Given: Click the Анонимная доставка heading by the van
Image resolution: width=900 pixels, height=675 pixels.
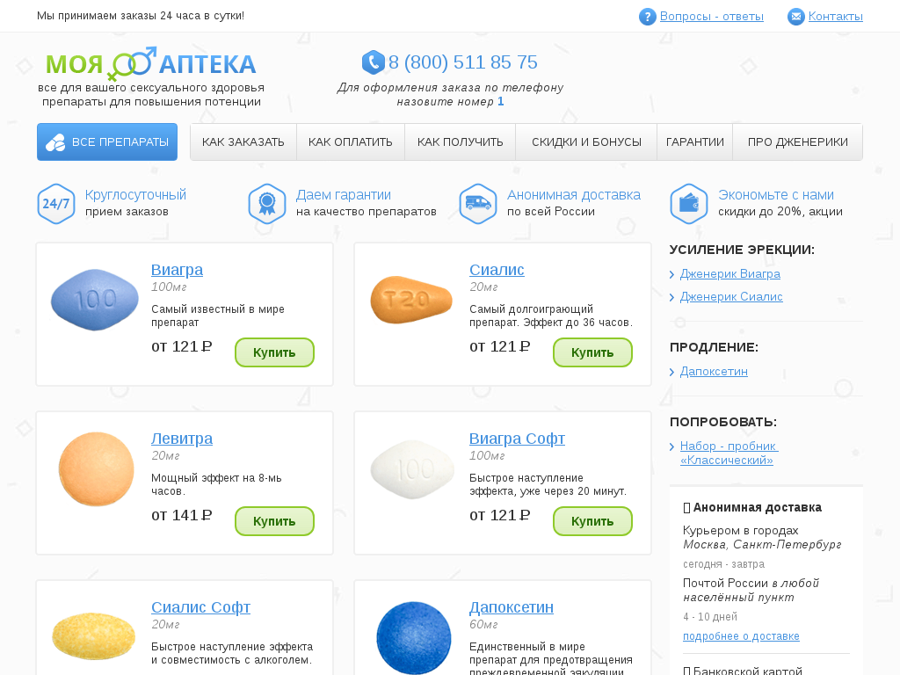Looking at the screenshot, I should point(573,194).
